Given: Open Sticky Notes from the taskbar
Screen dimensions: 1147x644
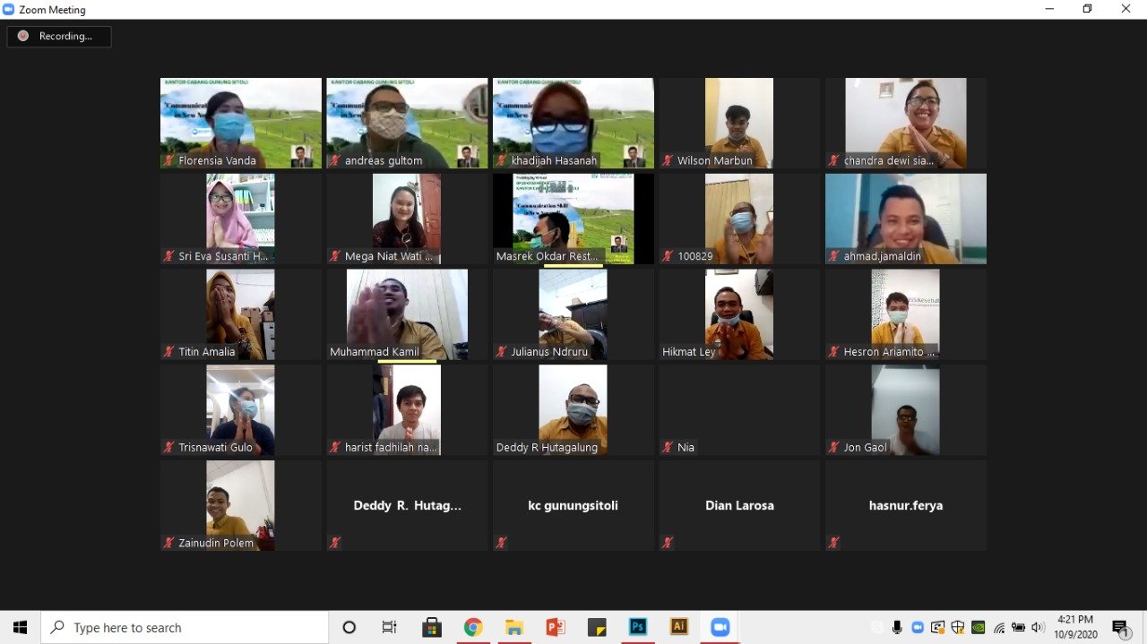Looking at the screenshot, I should pyautogui.click(x=596, y=627).
